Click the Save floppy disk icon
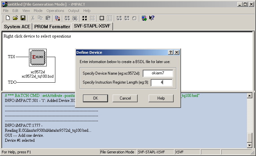 (23, 18)
